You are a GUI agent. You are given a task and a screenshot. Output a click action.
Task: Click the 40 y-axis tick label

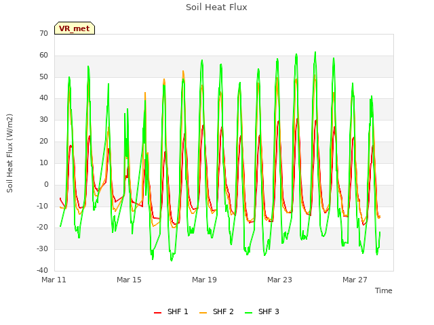click(43, 98)
